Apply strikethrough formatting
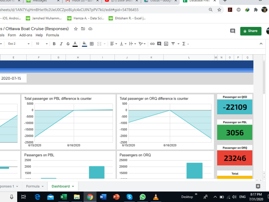 pyautogui.click(x=68, y=44)
